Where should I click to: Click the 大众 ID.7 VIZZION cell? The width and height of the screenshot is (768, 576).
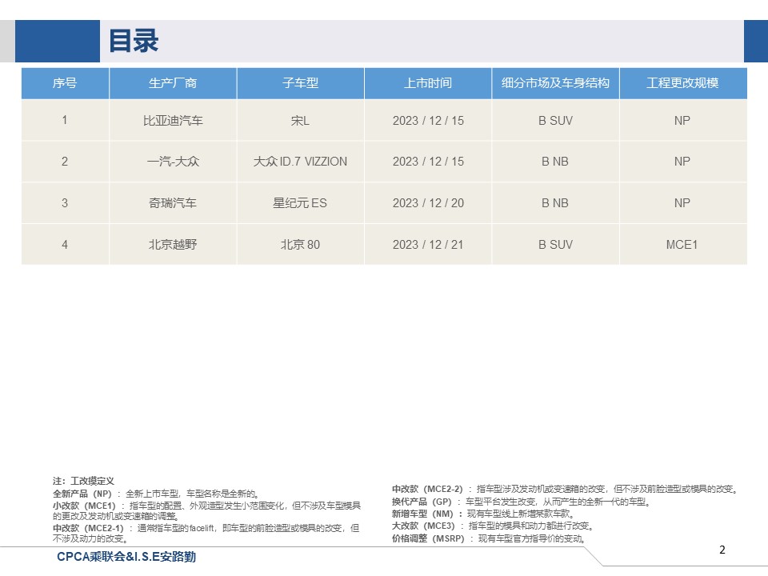pos(300,162)
